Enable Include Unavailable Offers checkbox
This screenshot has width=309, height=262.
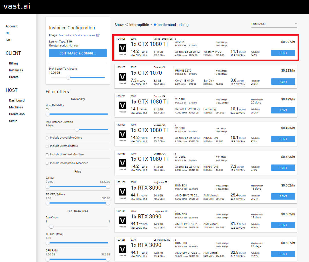tap(47, 138)
